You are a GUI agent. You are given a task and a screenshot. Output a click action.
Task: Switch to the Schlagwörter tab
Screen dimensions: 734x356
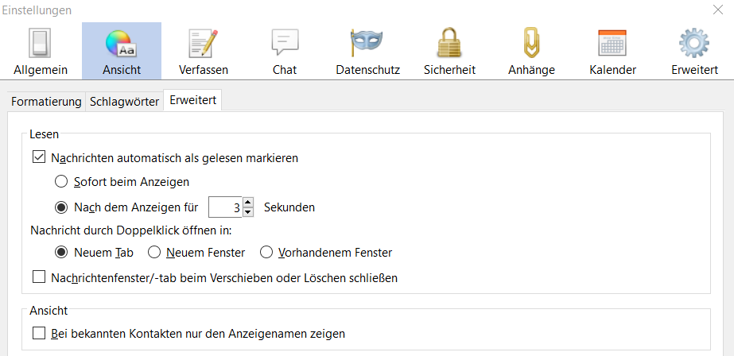124,102
